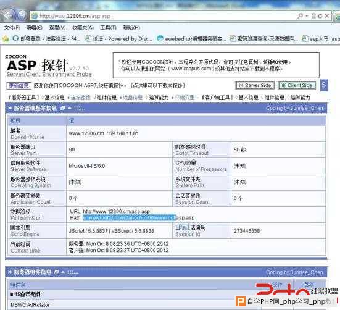Click the 更新信息 button
Viewport: 340px width, 310px height.
coord(19,86)
